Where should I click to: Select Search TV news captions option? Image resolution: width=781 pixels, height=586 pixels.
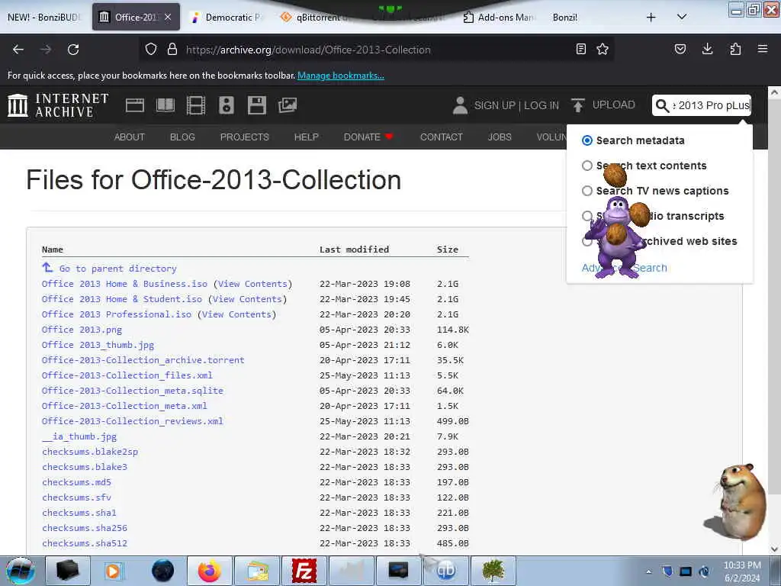587,191
